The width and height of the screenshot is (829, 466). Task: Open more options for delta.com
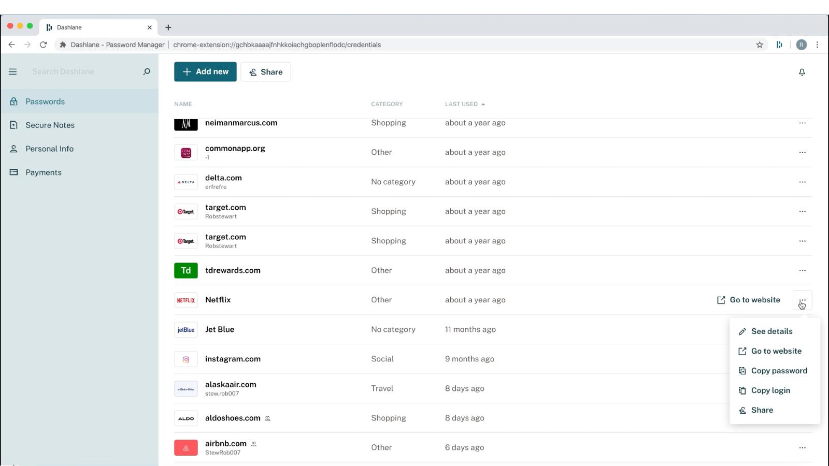coord(802,182)
